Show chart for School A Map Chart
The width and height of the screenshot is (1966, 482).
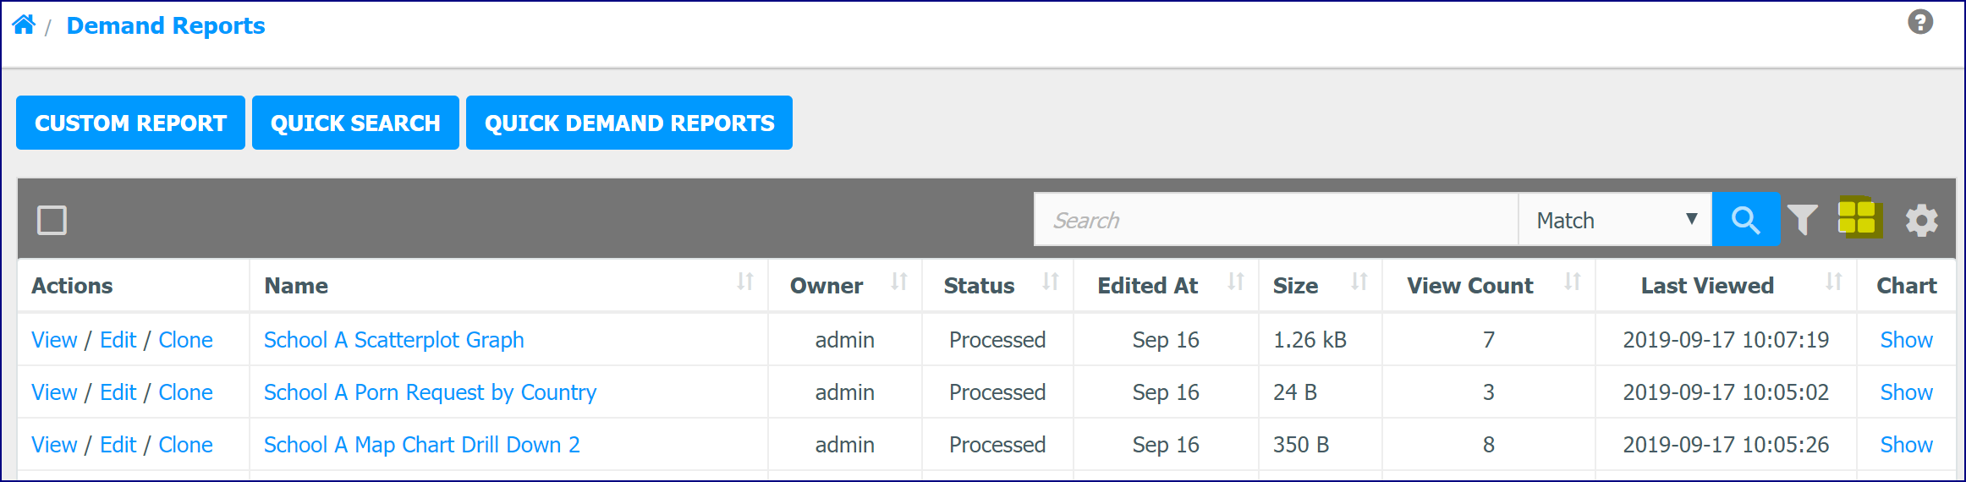[1906, 445]
